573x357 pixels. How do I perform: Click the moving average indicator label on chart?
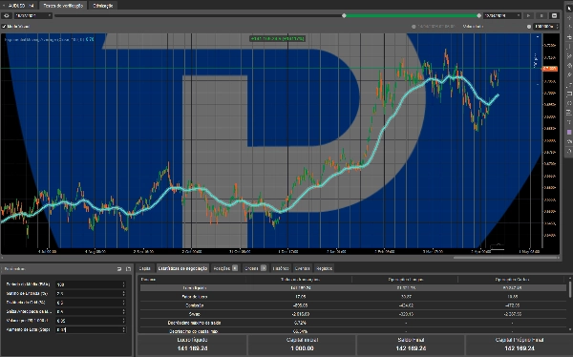pyautogui.click(x=50, y=39)
